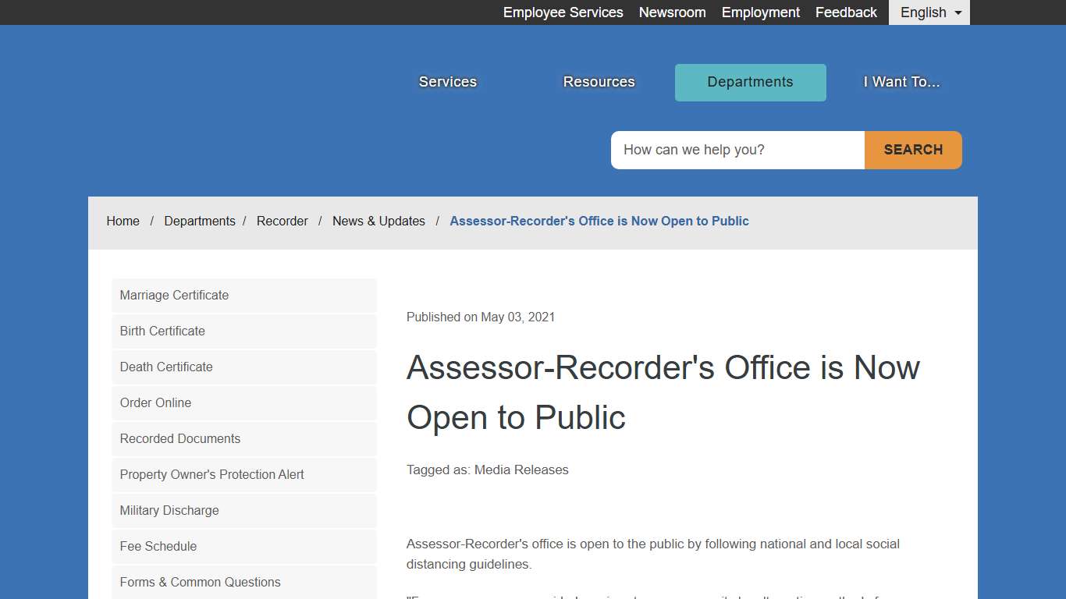
Task: Select Property Owner's Protection Alert
Action: [211, 474]
